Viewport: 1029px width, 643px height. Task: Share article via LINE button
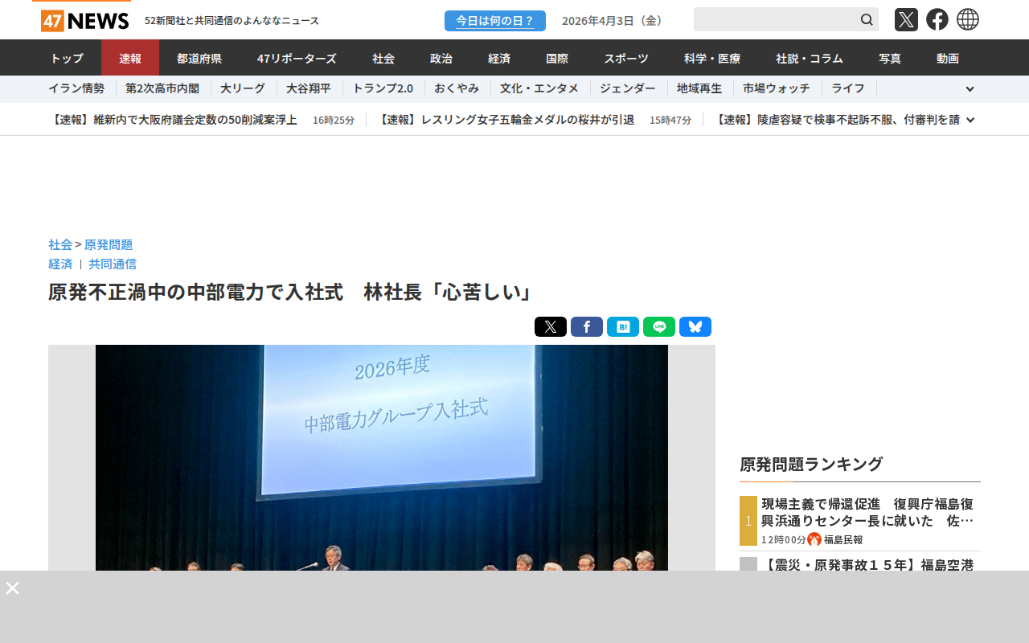[x=659, y=327]
